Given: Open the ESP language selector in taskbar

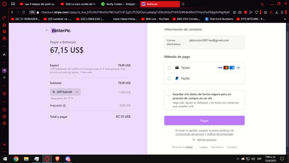Looking at the screenshot, I should pyautogui.click(x=259, y=159).
